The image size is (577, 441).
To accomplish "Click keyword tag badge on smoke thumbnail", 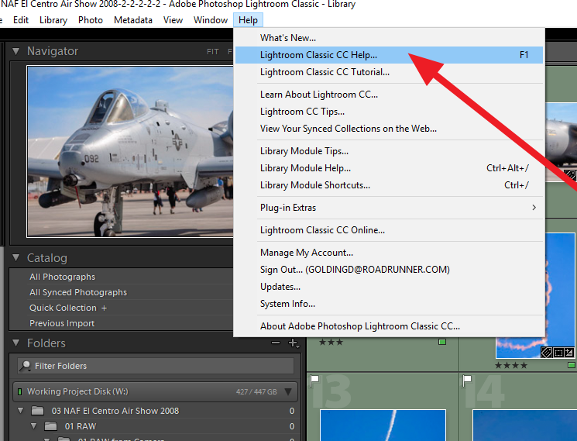I will point(547,353).
